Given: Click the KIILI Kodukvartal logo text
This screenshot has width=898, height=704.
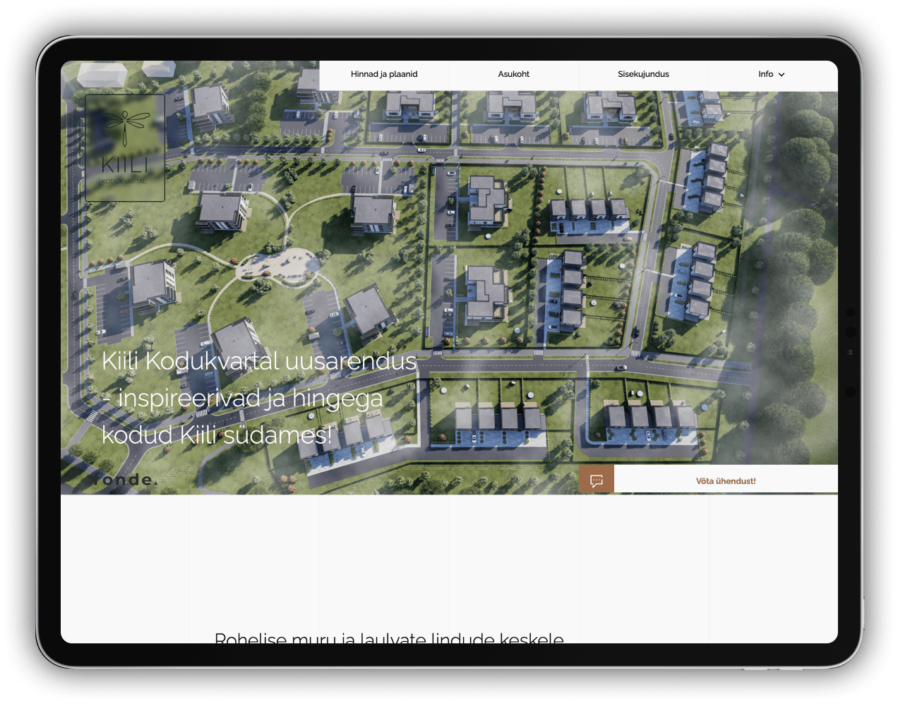Looking at the screenshot, I should [125, 168].
